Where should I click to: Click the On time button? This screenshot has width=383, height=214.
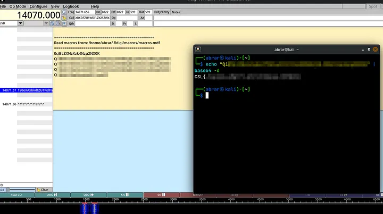98,12
